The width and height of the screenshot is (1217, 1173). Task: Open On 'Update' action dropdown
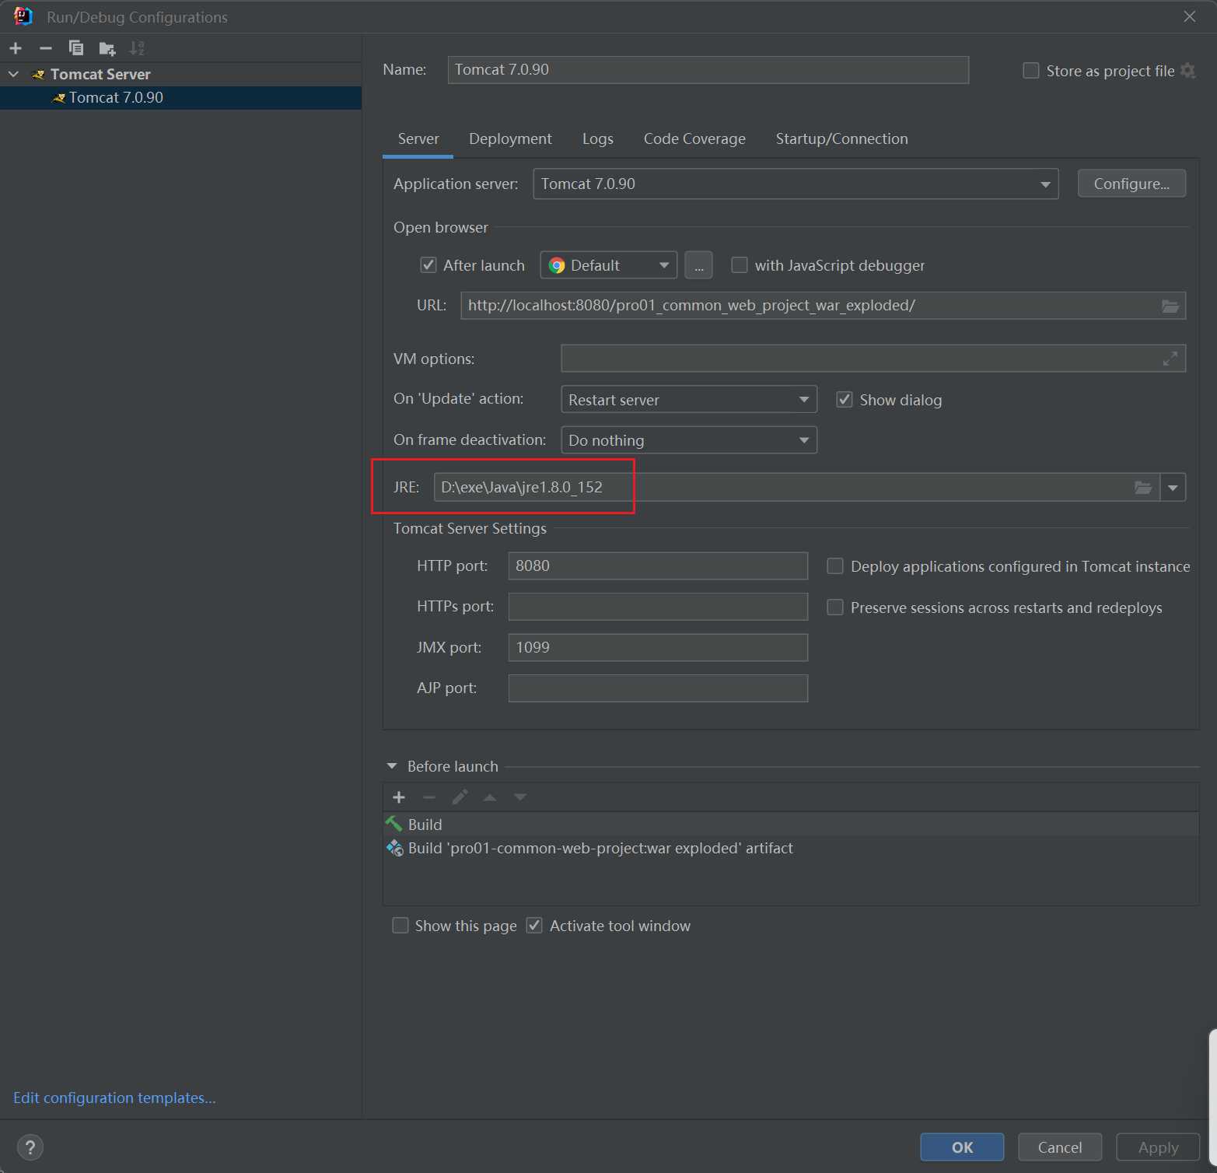pos(689,400)
